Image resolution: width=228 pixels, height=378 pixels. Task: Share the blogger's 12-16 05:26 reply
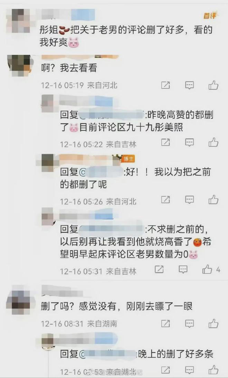(x=165, y=200)
